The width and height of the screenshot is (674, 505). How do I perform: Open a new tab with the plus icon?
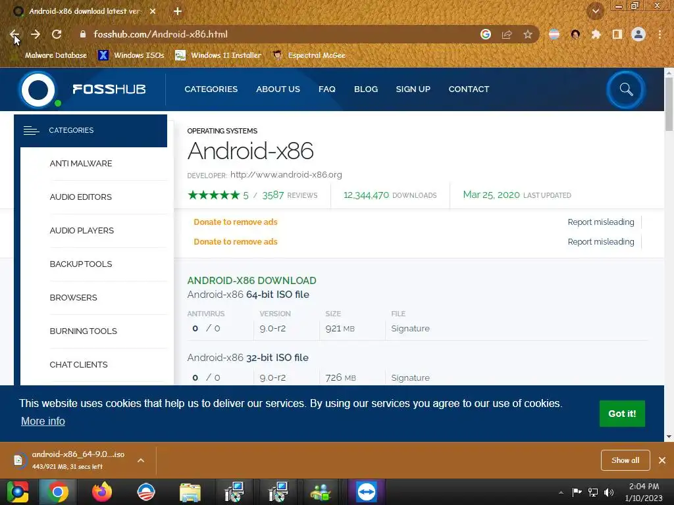point(178,11)
